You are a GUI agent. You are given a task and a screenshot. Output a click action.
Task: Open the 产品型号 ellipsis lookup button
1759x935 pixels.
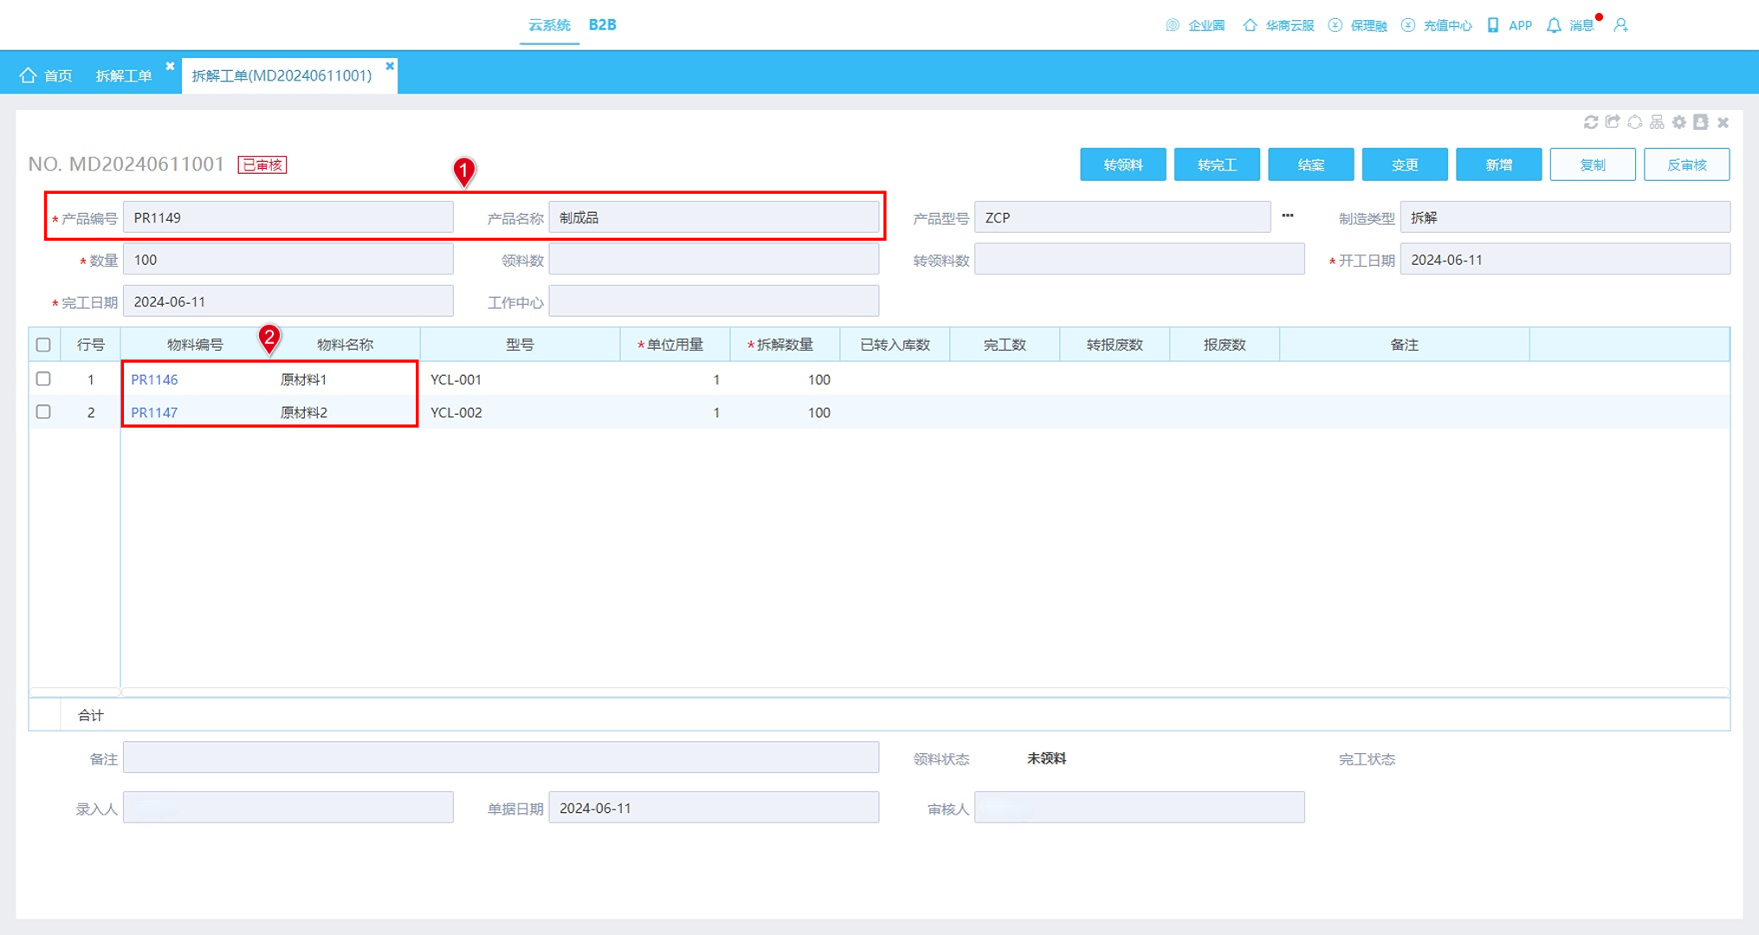click(x=1288, y=216)
